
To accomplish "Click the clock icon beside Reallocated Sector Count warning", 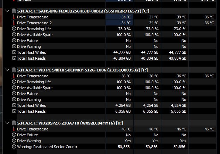I will tap(14, 147).
